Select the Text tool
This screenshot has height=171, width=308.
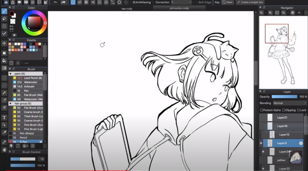point(4,118)
